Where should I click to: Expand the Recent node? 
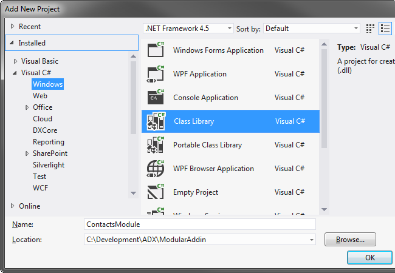(x=12, y=26)
